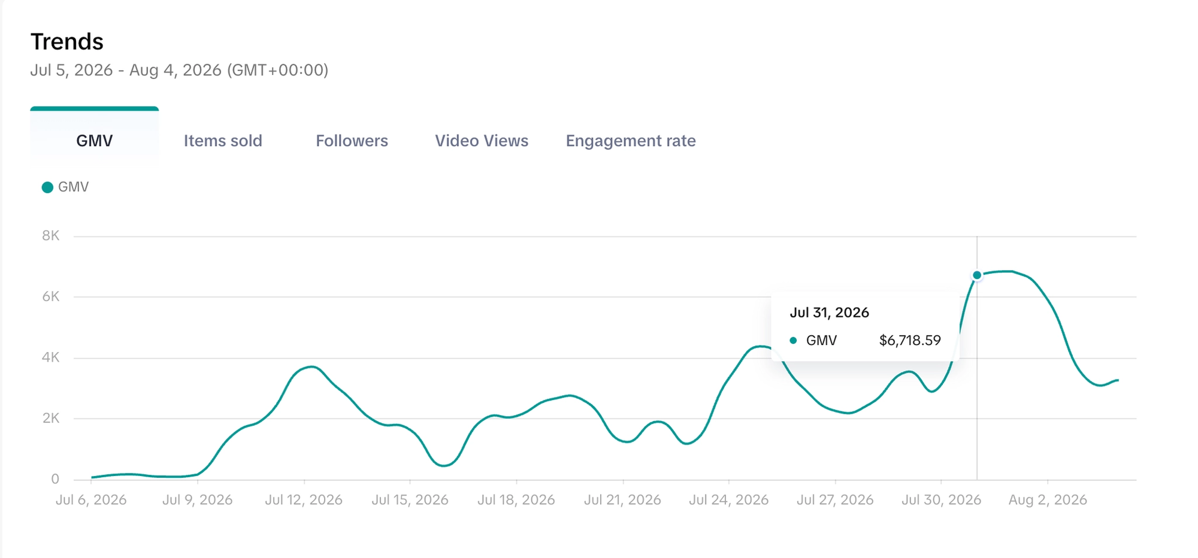Image resolution: width=1198 pixels, height=558 pixels.
Task: Select the GMV tab
Action: click(95, 140)
